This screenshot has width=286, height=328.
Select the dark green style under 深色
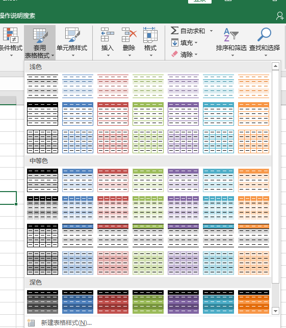[x=148, y=301]
